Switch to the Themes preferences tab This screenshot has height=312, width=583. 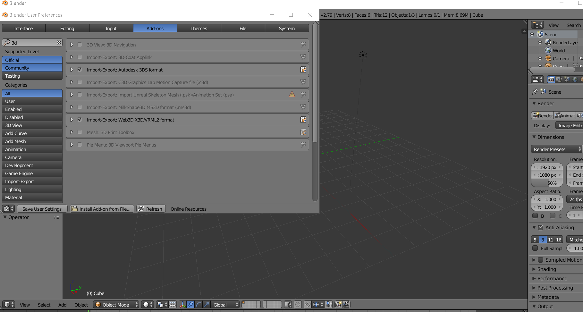pos(199,28)
